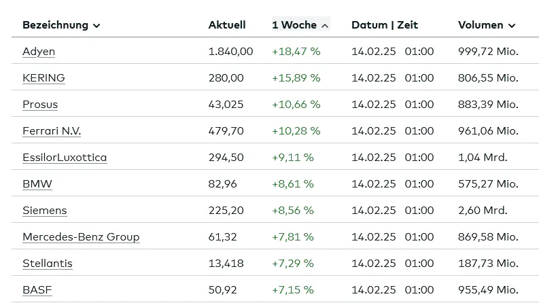Sort by Bezeichnung chevron arrow
539x303 pixels.
[97, 25]
